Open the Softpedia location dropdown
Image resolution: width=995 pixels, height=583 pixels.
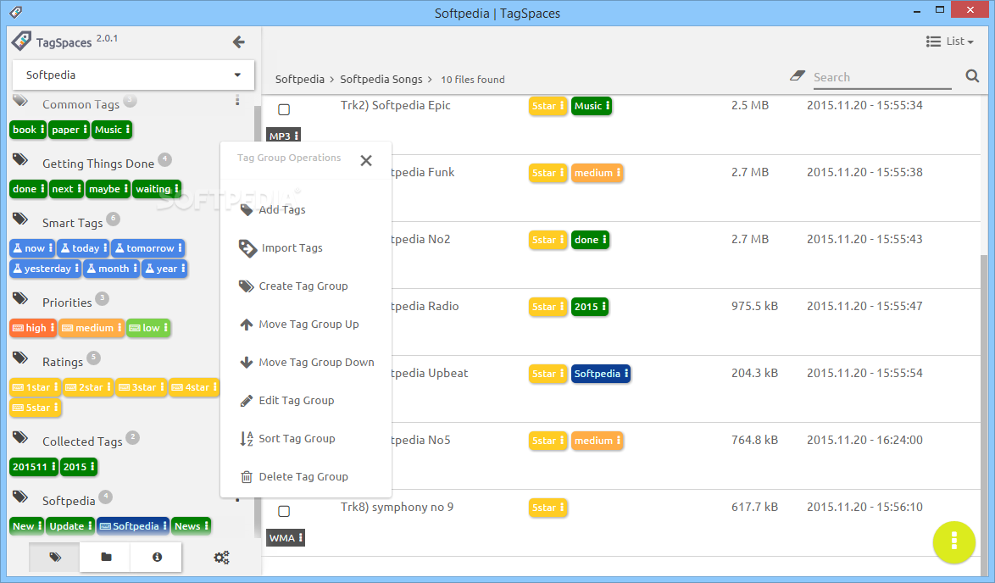pyautogui.click(x=133, y=75)
